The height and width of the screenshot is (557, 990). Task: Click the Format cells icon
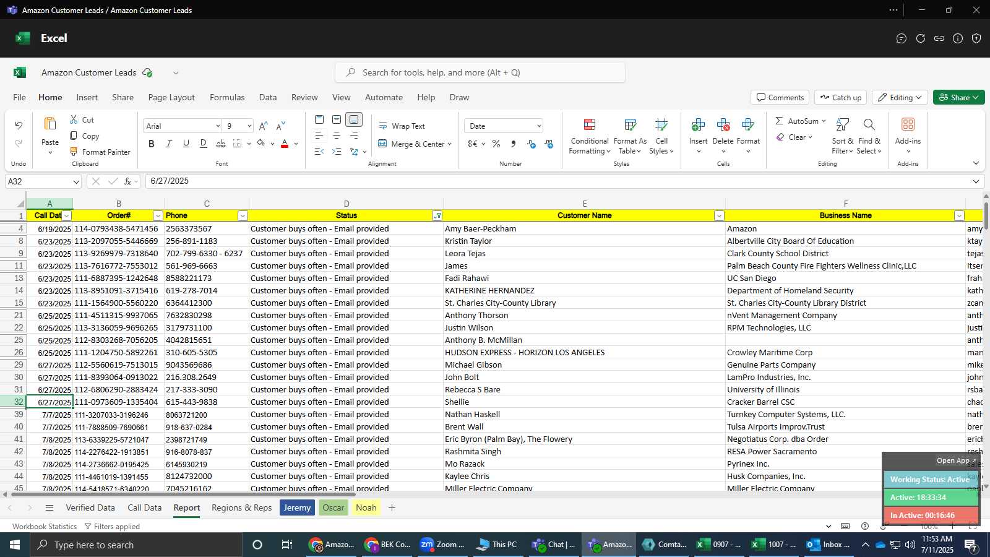tap(747, 125)
